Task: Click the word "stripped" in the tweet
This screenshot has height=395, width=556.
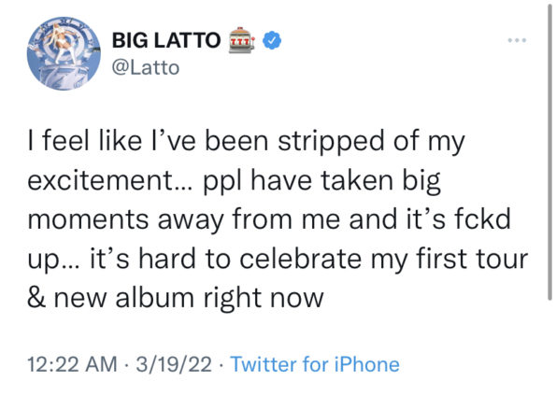Action: click(331, 142)
